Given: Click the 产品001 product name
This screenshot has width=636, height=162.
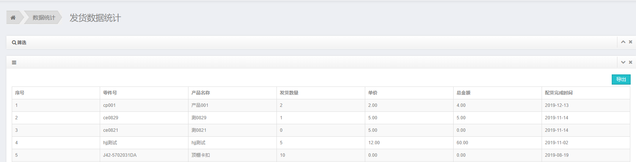Looking at the screenshot, I should click(200, 105).
